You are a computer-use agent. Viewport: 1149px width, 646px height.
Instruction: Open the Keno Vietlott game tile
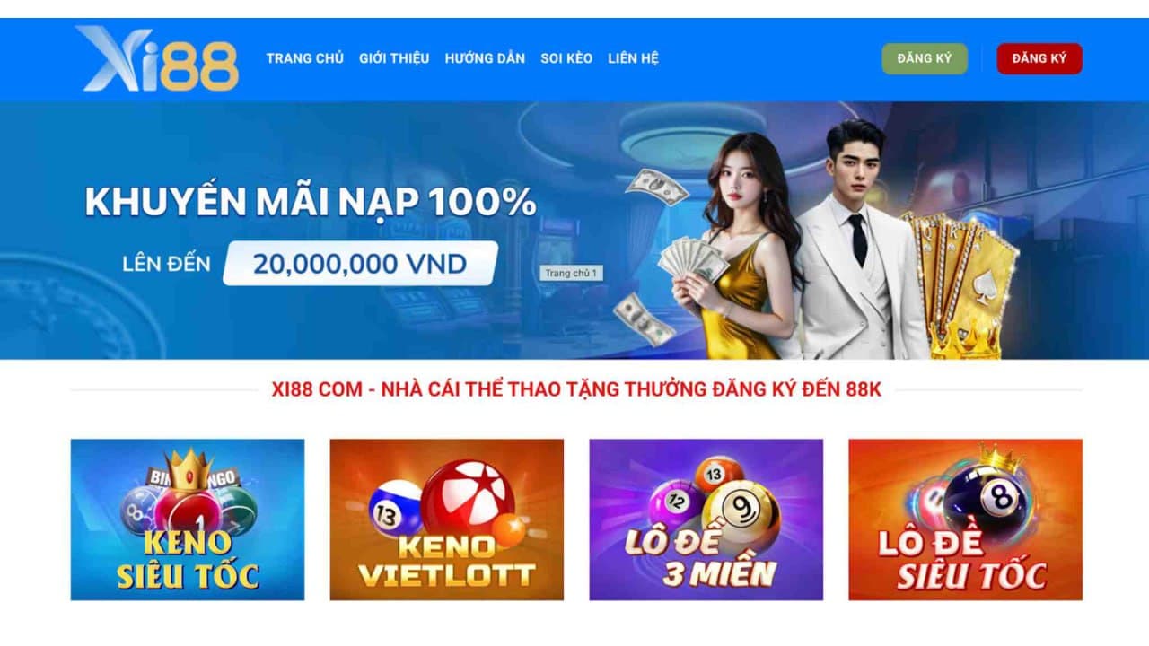[447, 519]
